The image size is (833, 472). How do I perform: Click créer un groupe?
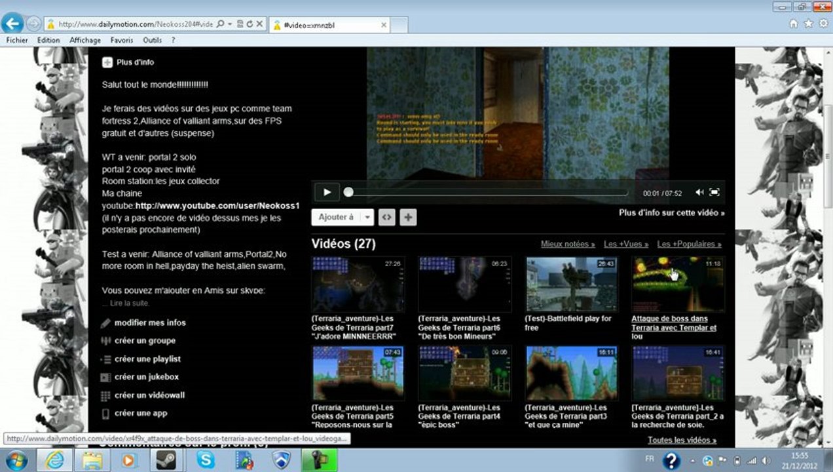click(x=145, y=341)
